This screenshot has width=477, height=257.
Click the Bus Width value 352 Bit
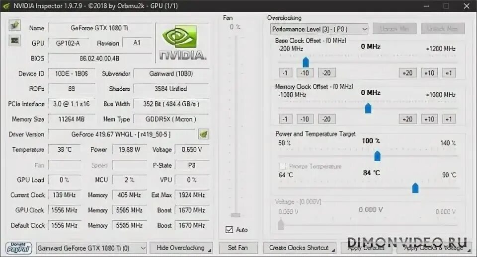click(171, 104)
